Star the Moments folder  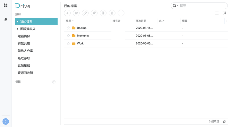click(x=68, y=36)
